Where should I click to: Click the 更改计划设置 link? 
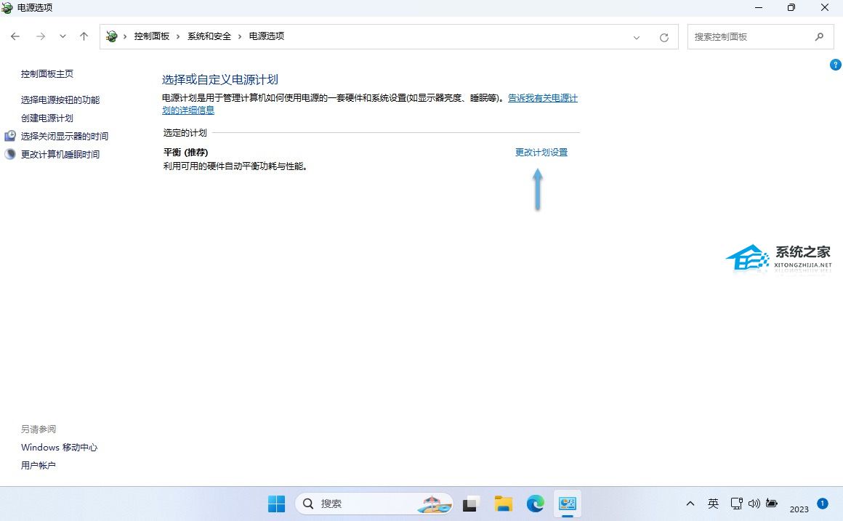[x=541, y=153]
